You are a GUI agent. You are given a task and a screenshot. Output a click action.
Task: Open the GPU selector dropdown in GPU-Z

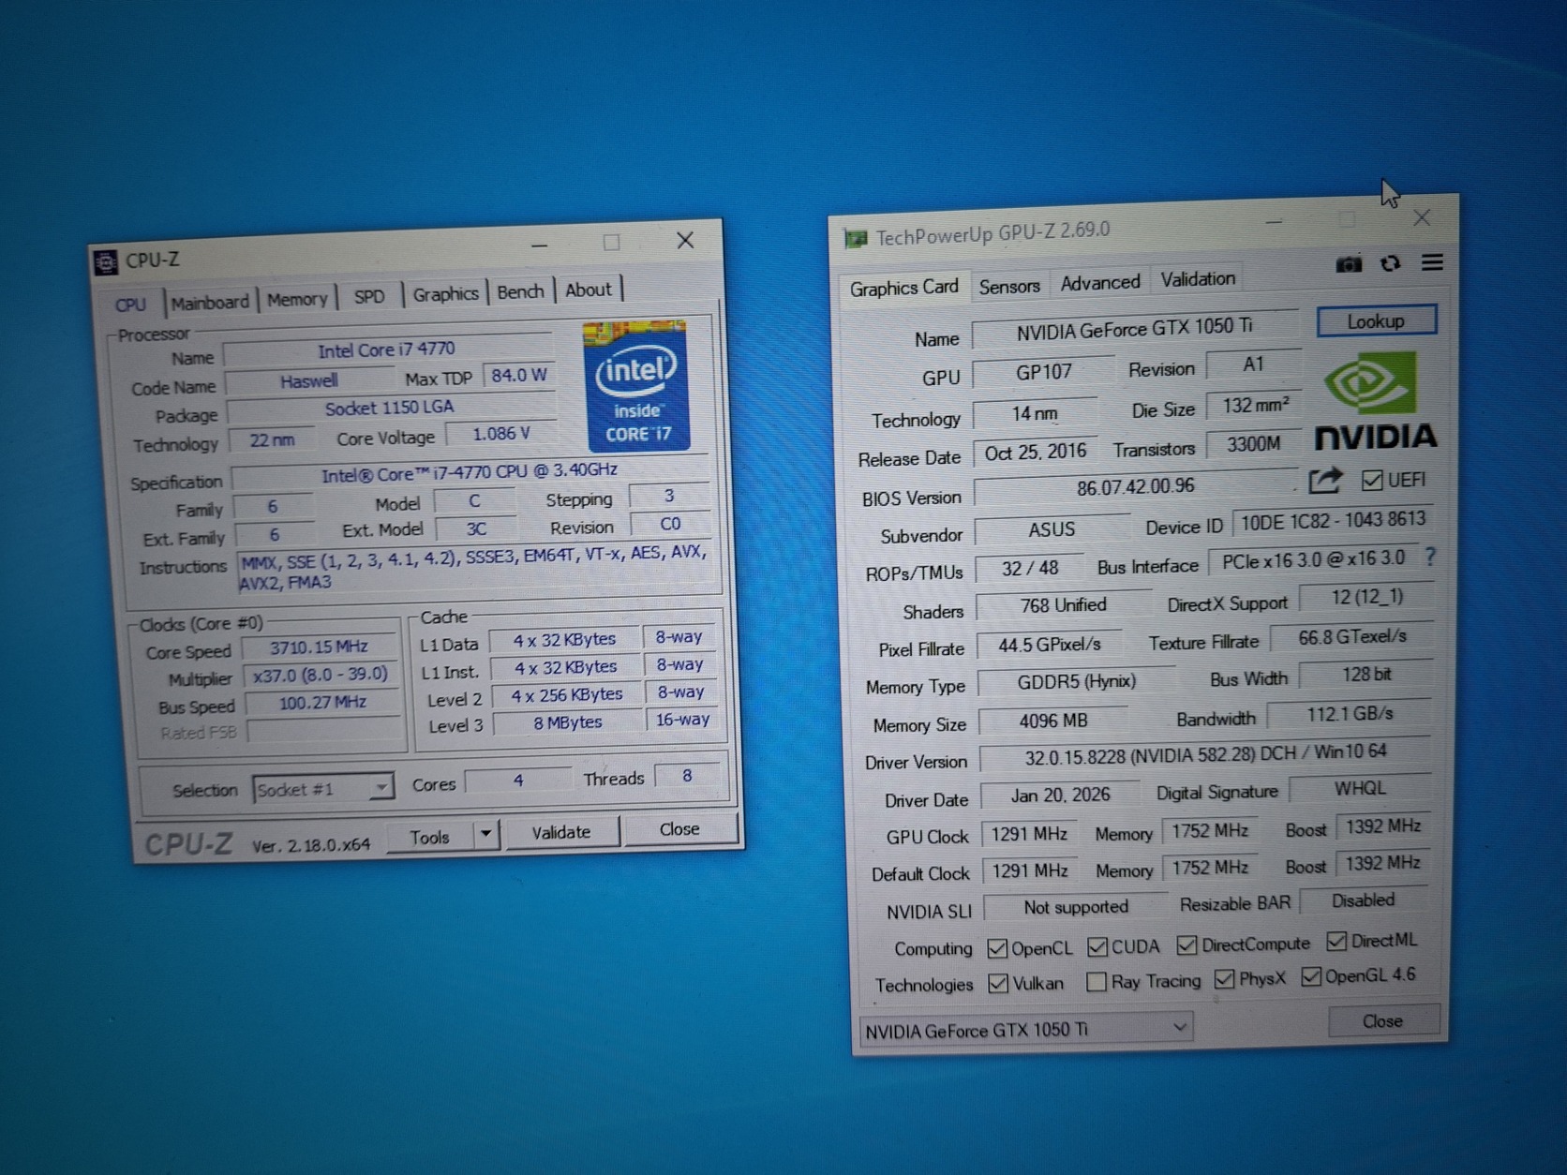[x=1026, y=1030]
